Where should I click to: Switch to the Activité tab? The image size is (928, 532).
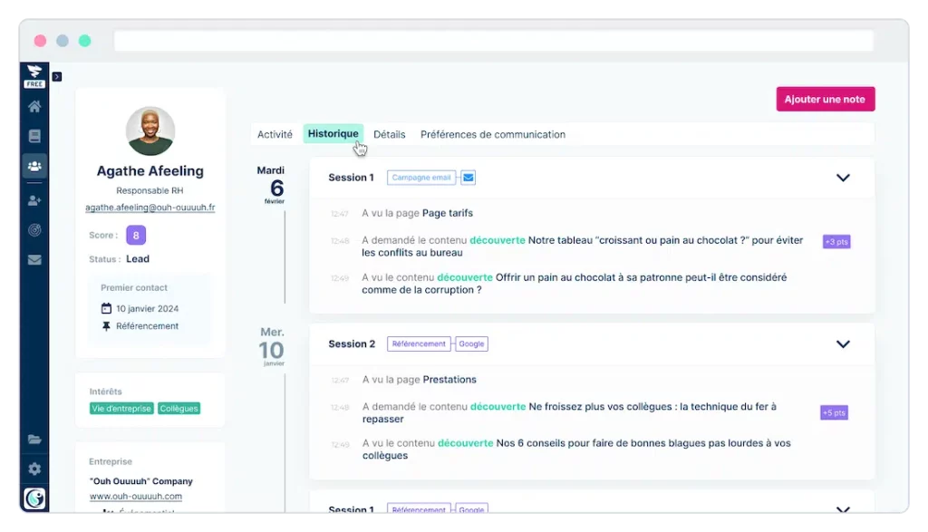click(x=275, y=134)
